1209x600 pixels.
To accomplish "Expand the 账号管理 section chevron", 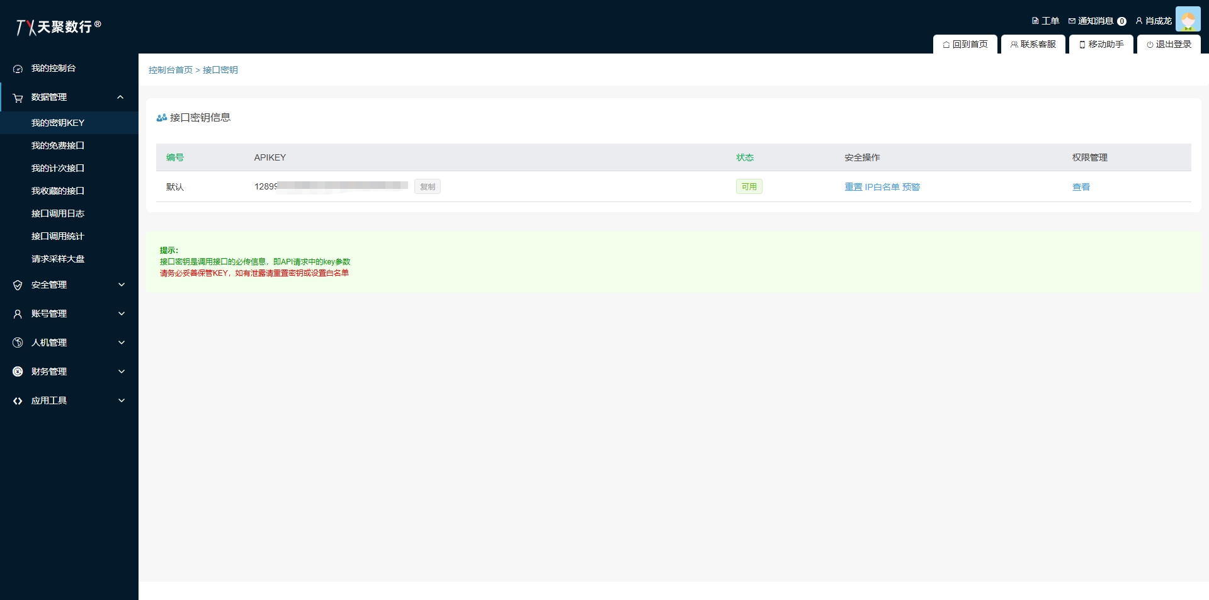I will (122, 314).
